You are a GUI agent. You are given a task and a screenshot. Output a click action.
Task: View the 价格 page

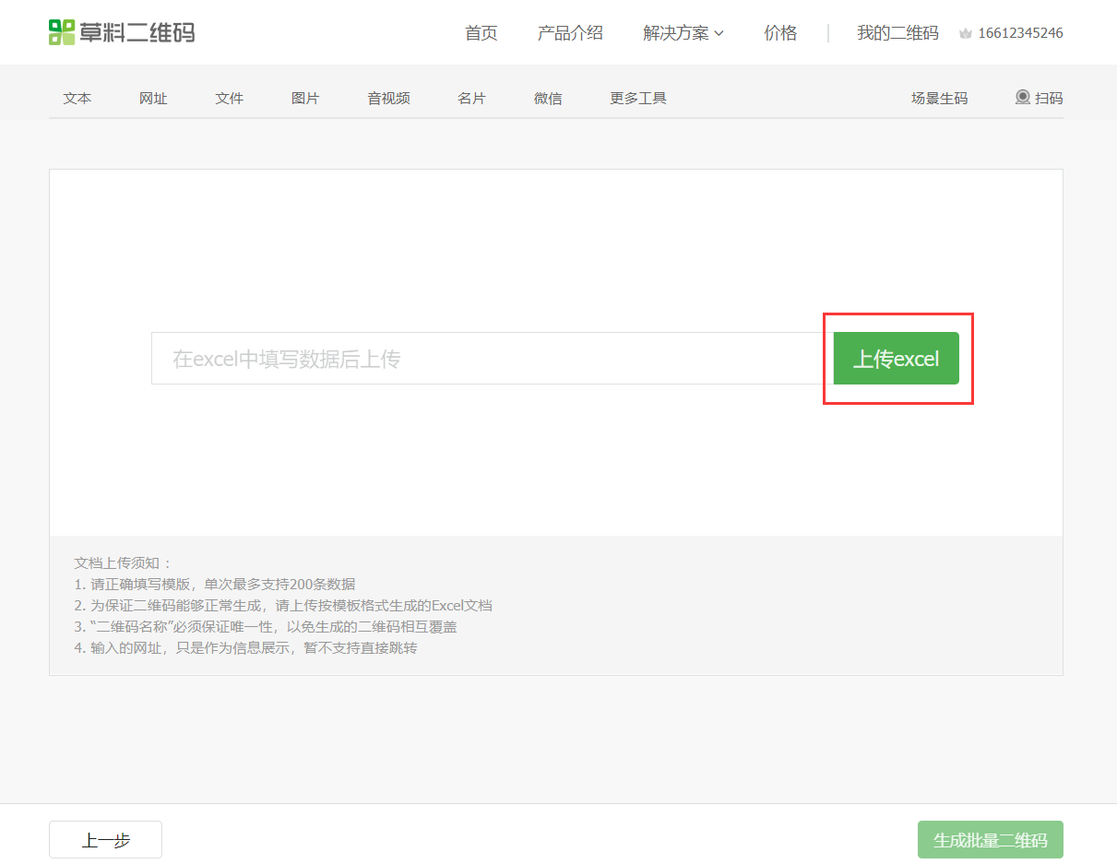[x=780, y=32]
